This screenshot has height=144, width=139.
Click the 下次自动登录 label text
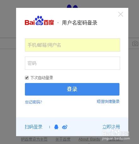(x=42, y=78)
